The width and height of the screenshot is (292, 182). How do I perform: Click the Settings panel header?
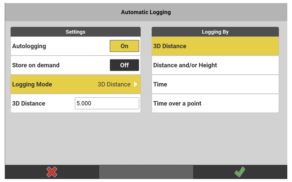76,32
